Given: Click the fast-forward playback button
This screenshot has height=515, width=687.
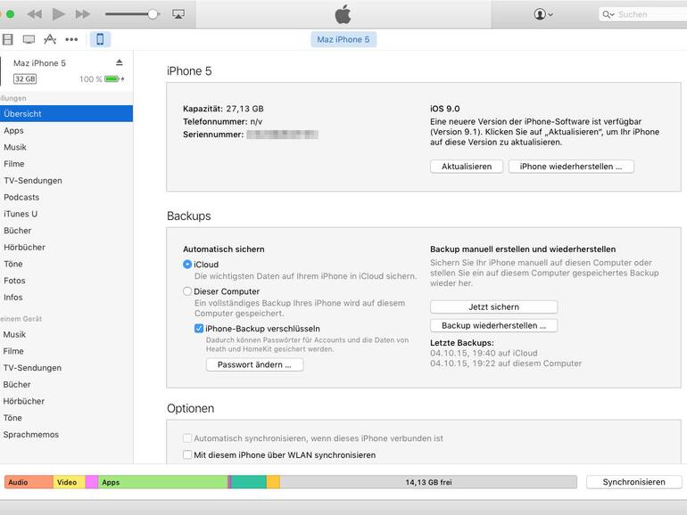Looking at the screenshot, I should (83, 14).
